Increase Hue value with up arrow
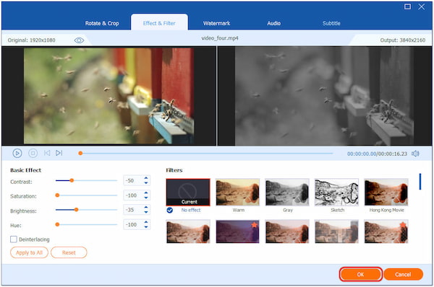 click(x=146, y=222)
